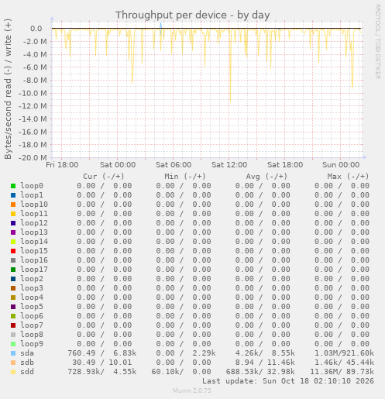Click the loop3 legend label
Viewport: 385px width, 399px height.
32,288
